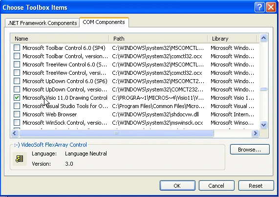Click the list scroll down arrow
The width and height of the screenshot is (279, 197).
263,125
